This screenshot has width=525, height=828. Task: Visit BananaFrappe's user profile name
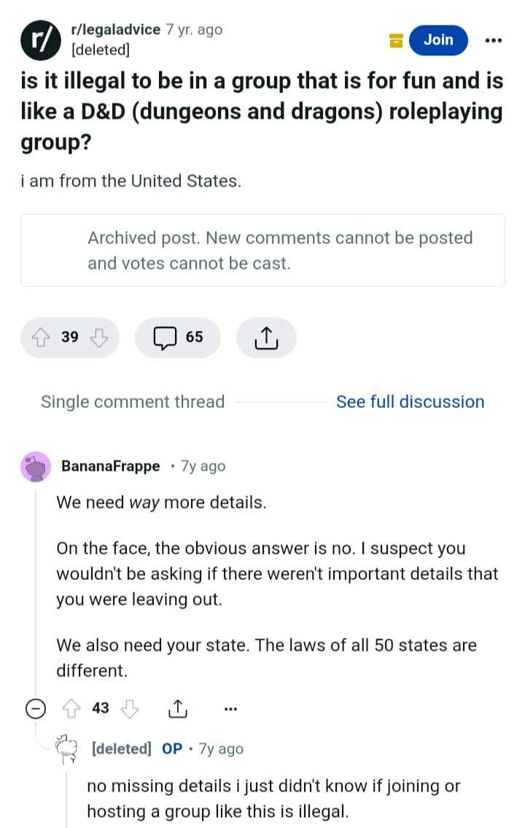110,466
